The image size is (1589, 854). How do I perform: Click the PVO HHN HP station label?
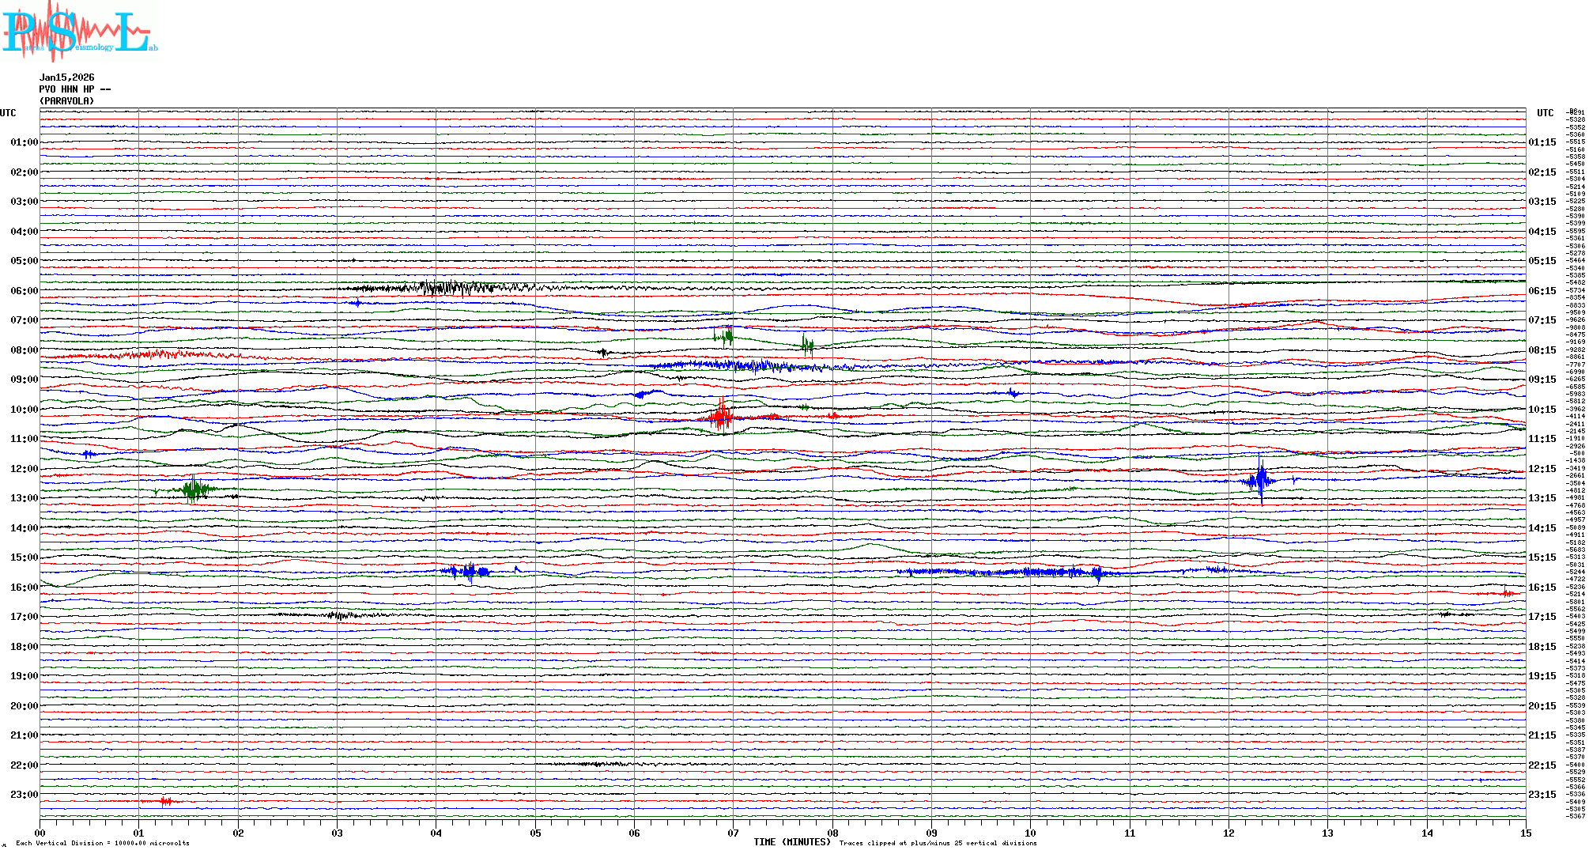click(74, 89)
